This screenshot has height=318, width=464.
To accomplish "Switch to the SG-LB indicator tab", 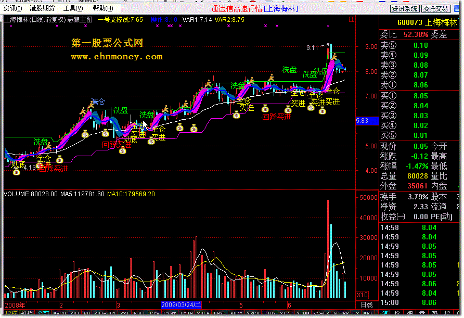I will 321,313.
